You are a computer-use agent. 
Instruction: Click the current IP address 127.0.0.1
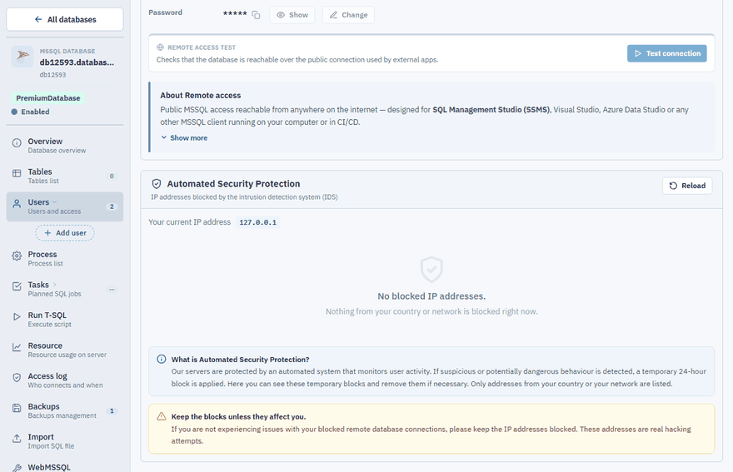[x=258, y=222]
